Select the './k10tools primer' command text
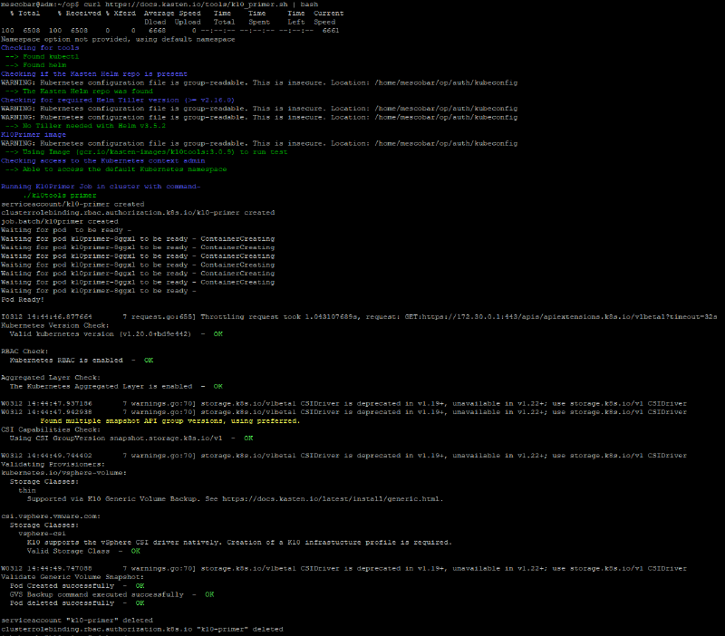This screenshot has height=636, width=725. 60,196
